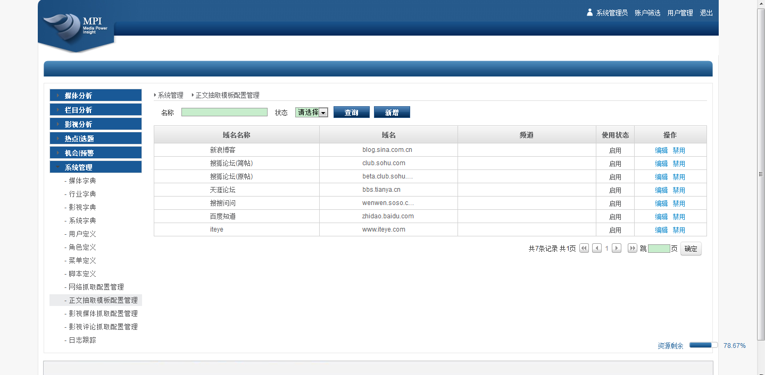Viewport: 765px width, 375px height.
Task: Expand the 媒体分析 menu section
Action: [95, 96]
